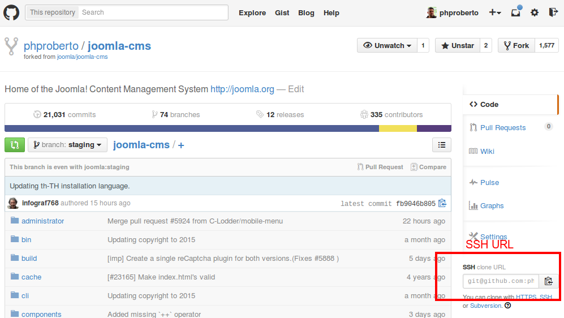
Task: Open the Unwatch dropdown
Action: (387, 46)
